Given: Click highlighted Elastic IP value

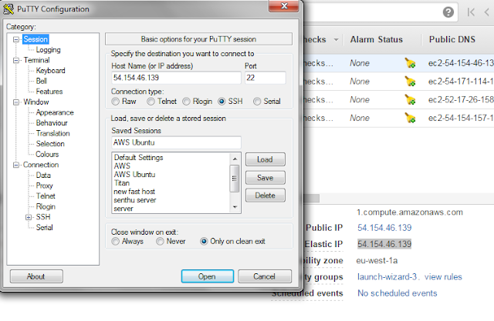Looking at the screenshot, I should tap(384, 244).
